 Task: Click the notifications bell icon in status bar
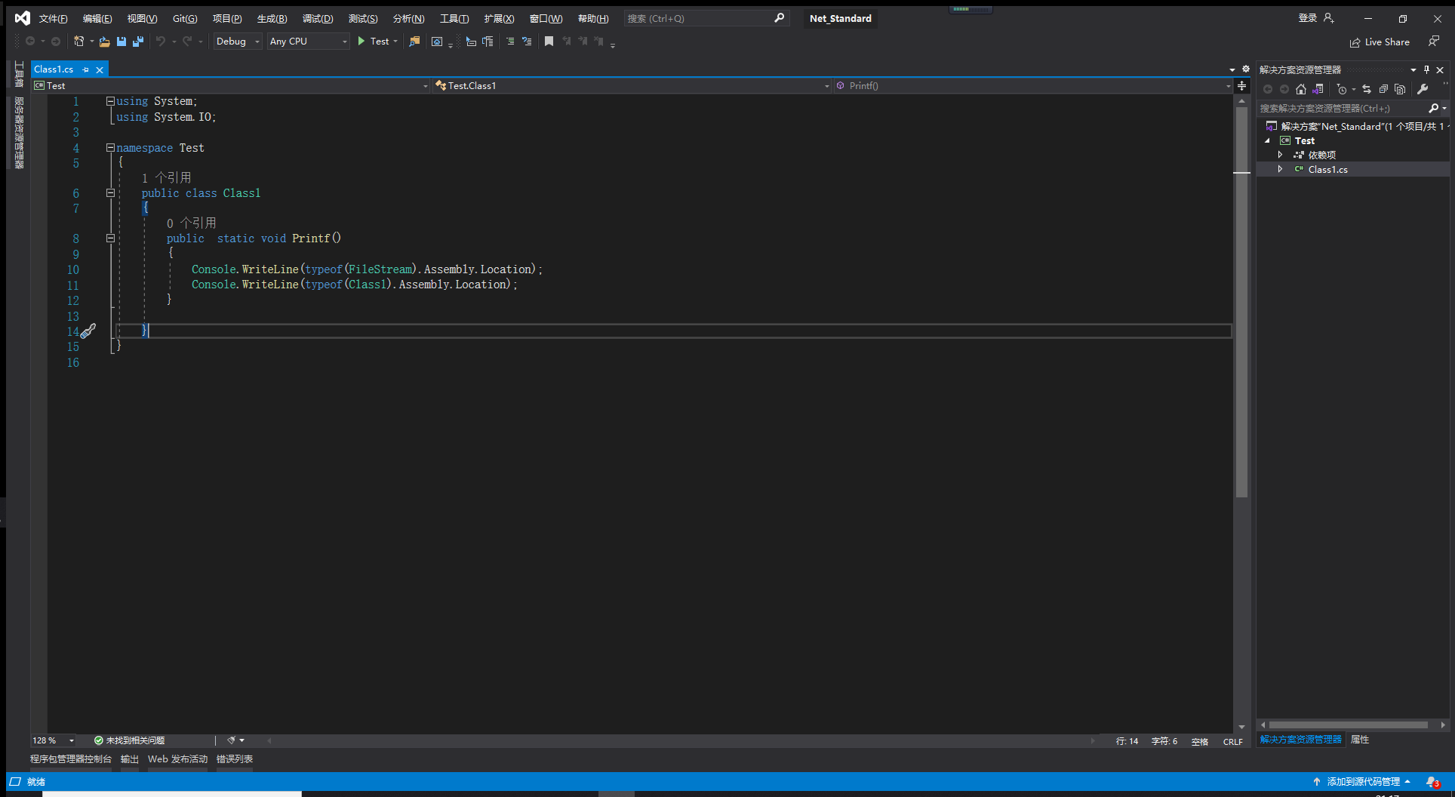(x=1432, y=782)
